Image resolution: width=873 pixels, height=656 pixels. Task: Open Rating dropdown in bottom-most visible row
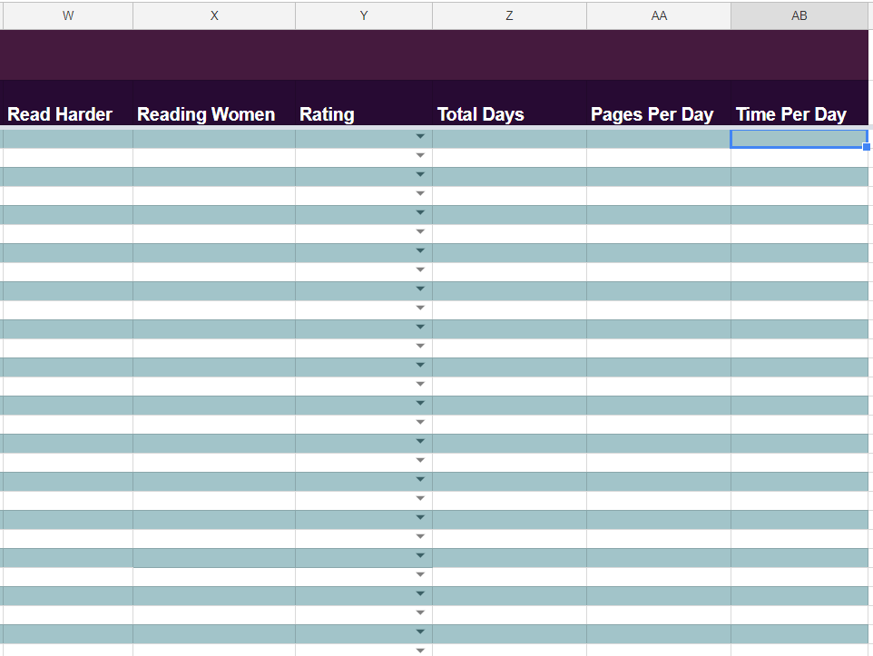pos(420,650)
